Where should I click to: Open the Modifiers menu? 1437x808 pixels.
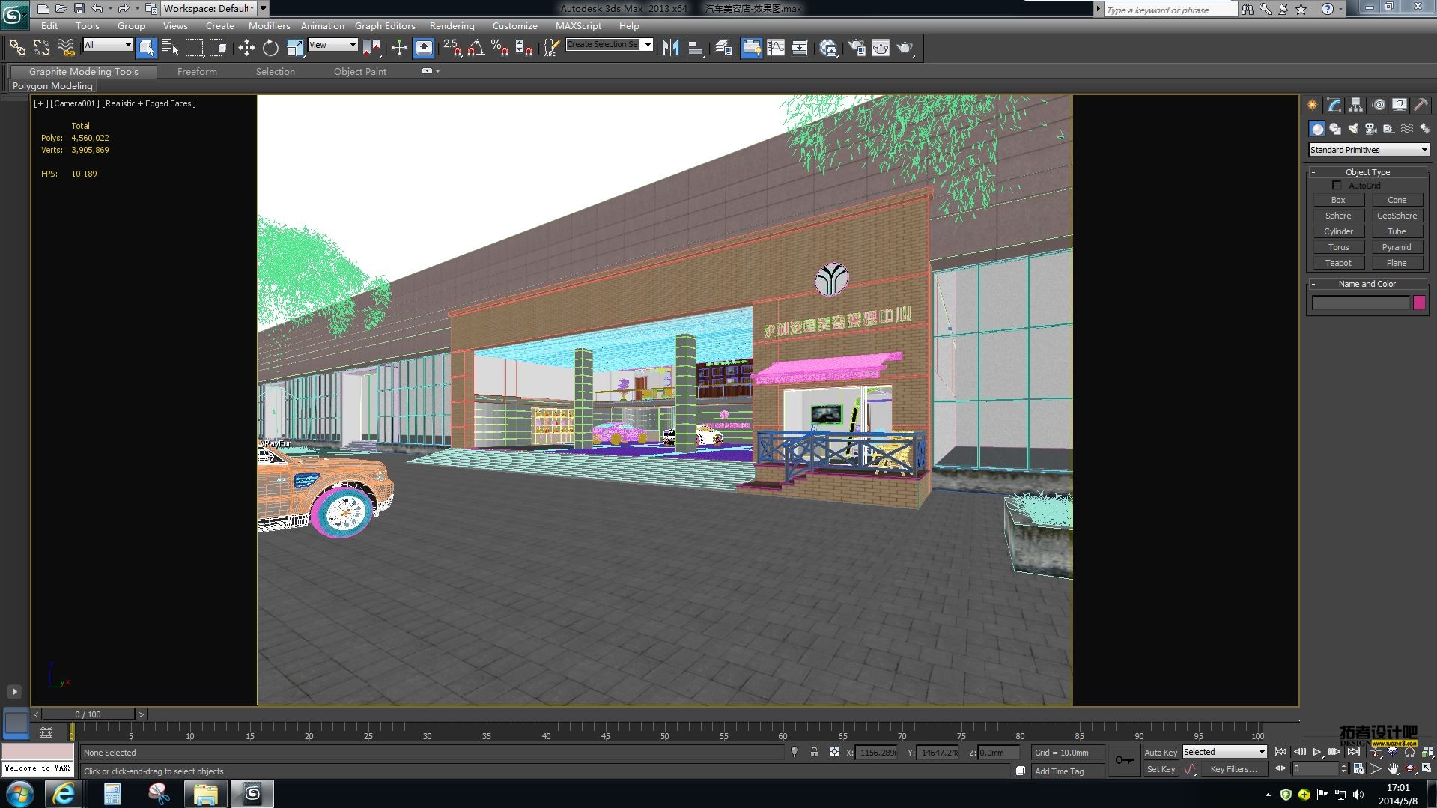tap(270, 25)
